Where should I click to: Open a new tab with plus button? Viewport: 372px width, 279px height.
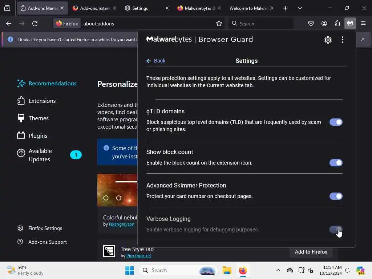pos(286,8)
